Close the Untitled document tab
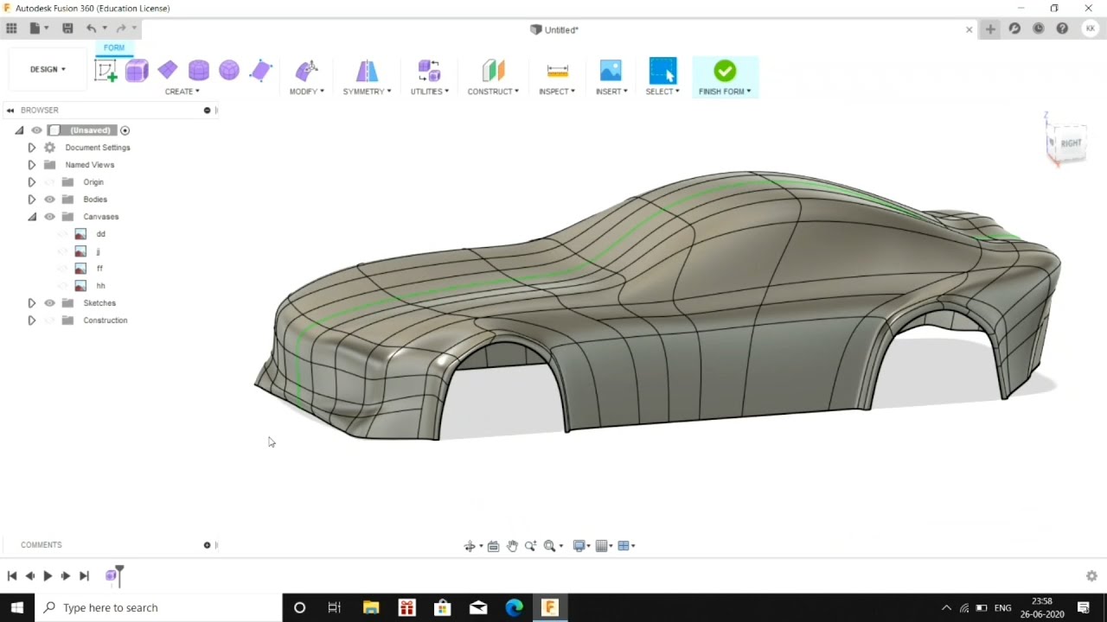This screenshot has height=622, width=1107. click(969, 29)
